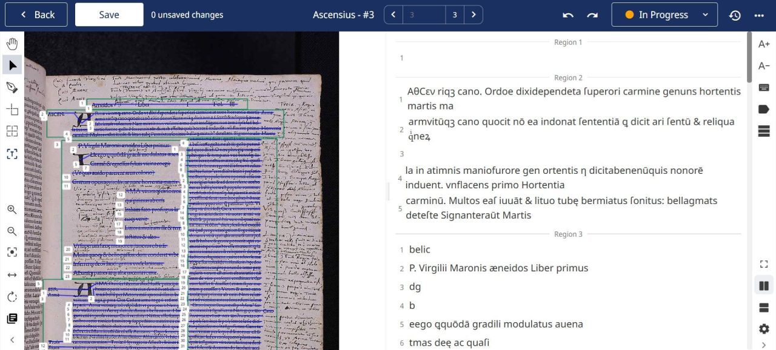Image resolution: width=776 pixels, height=350 pixels.
Task: Expand the right toolbar chevron
Action: [764, 345]
